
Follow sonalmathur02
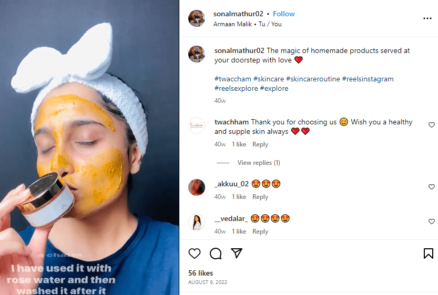point(284,14)
